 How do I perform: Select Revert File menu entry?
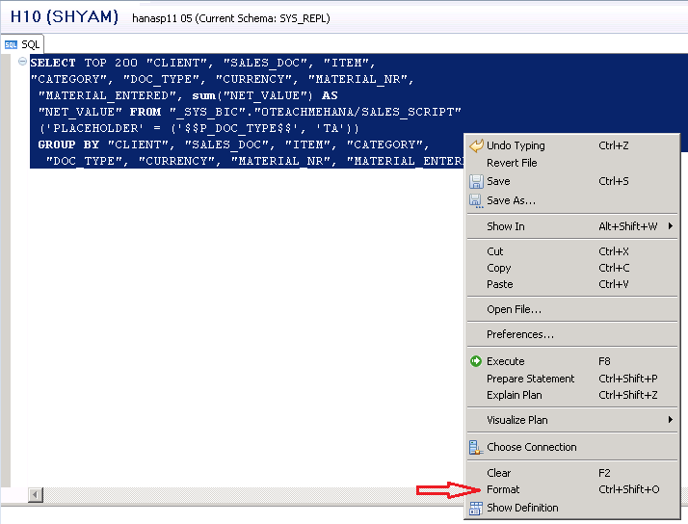click(572, 163)
